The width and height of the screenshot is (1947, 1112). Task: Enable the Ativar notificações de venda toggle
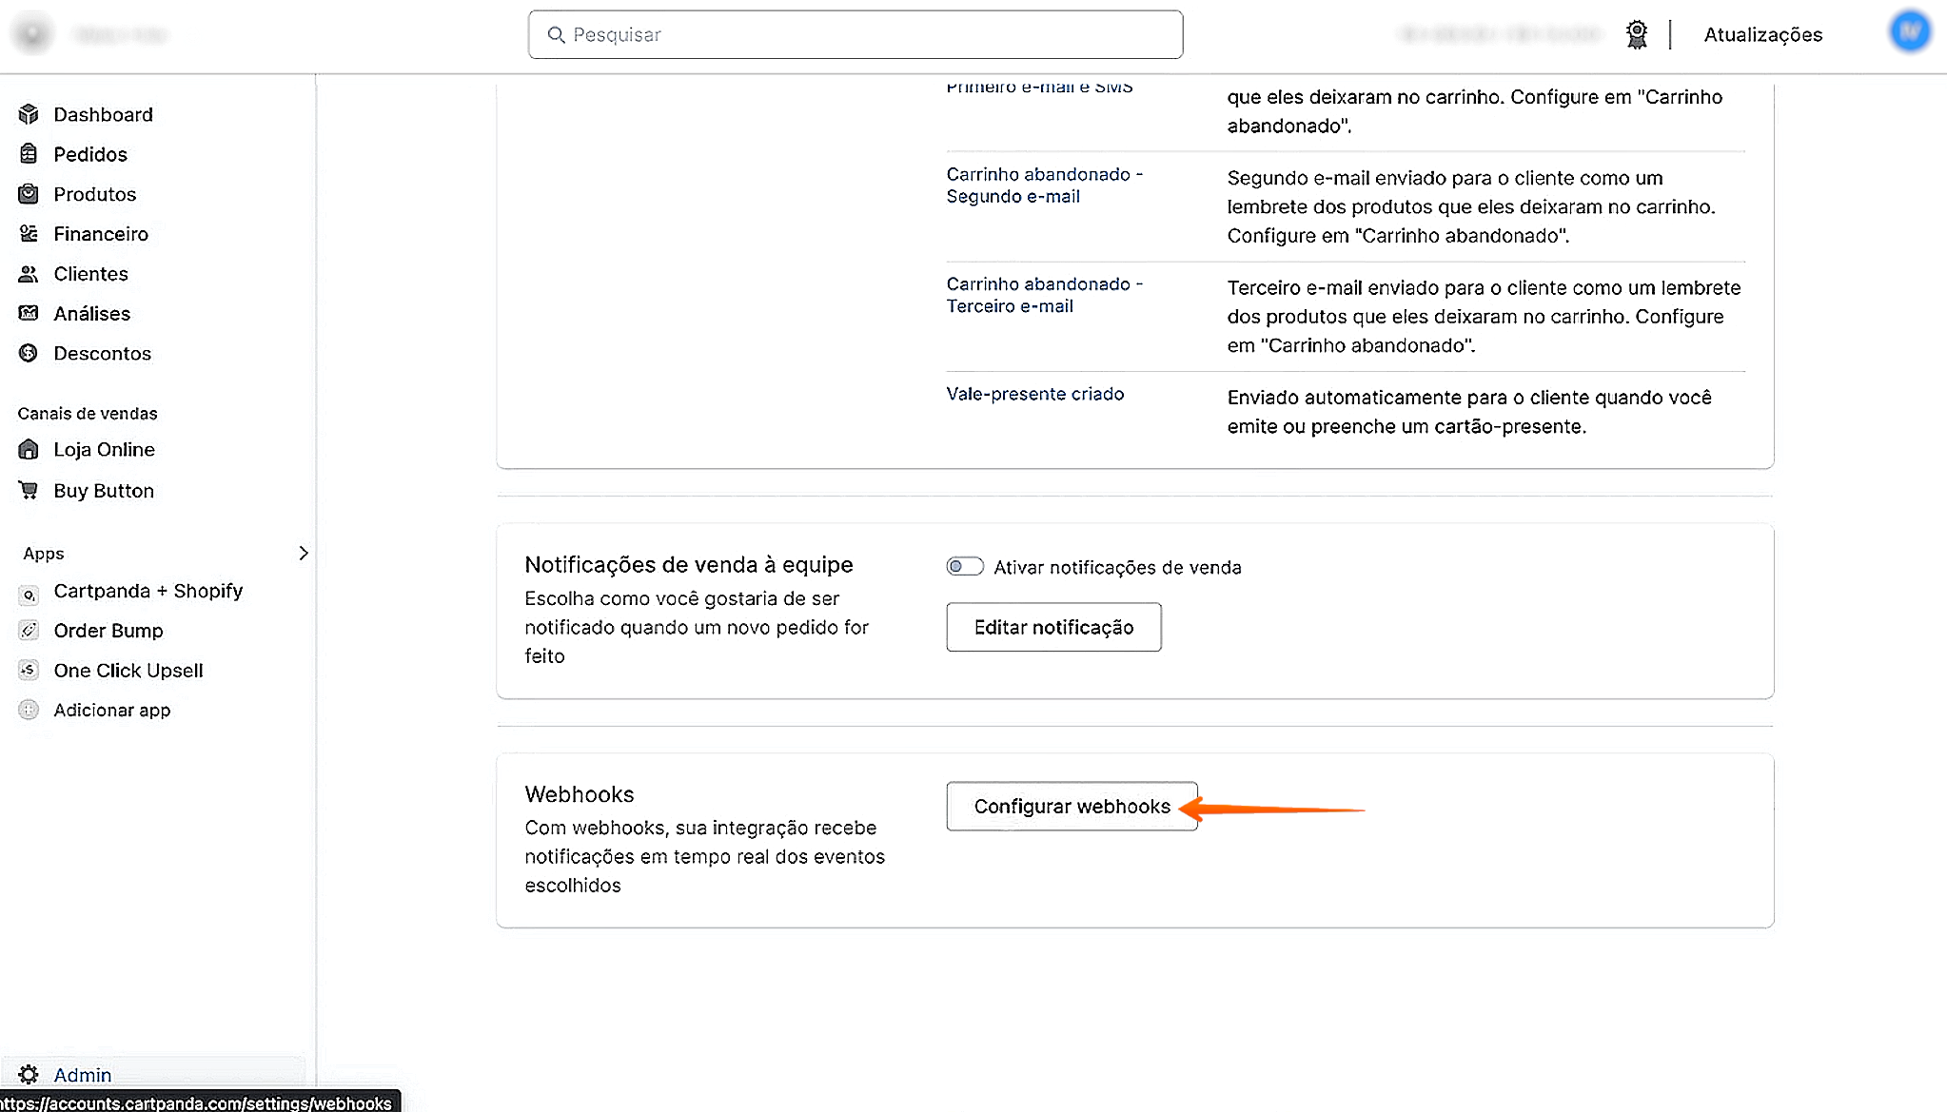(x=964, y=567)
